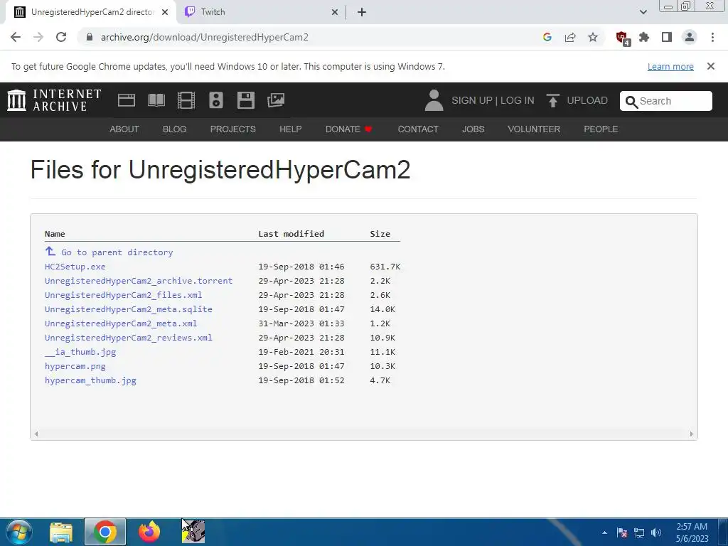
Task: Open Internet Archive Web icon
Action: click(127, 100)
